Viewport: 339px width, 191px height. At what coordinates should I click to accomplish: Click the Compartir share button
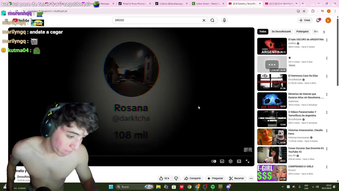(x=193, y=178)
